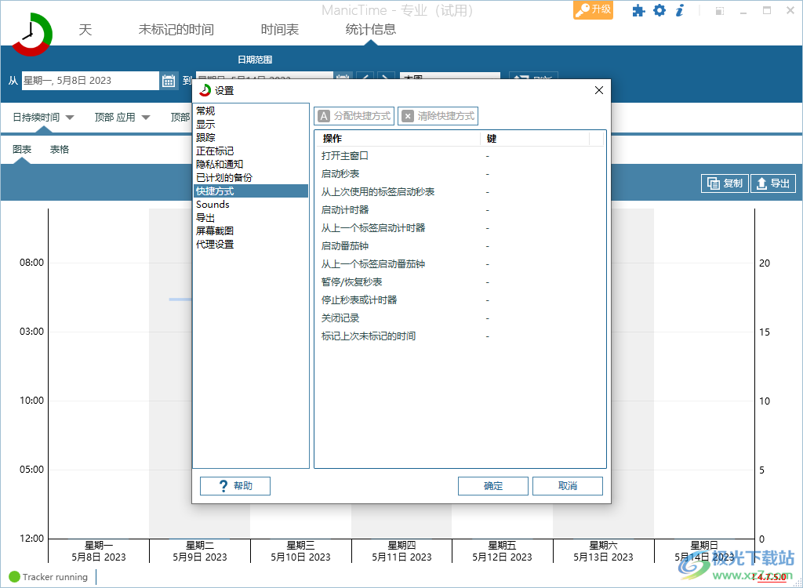The height and width of the screenshot is (588, 803).
Task: Select the 停止秒表或计时器 row
Action: click(x=460, y=299)
